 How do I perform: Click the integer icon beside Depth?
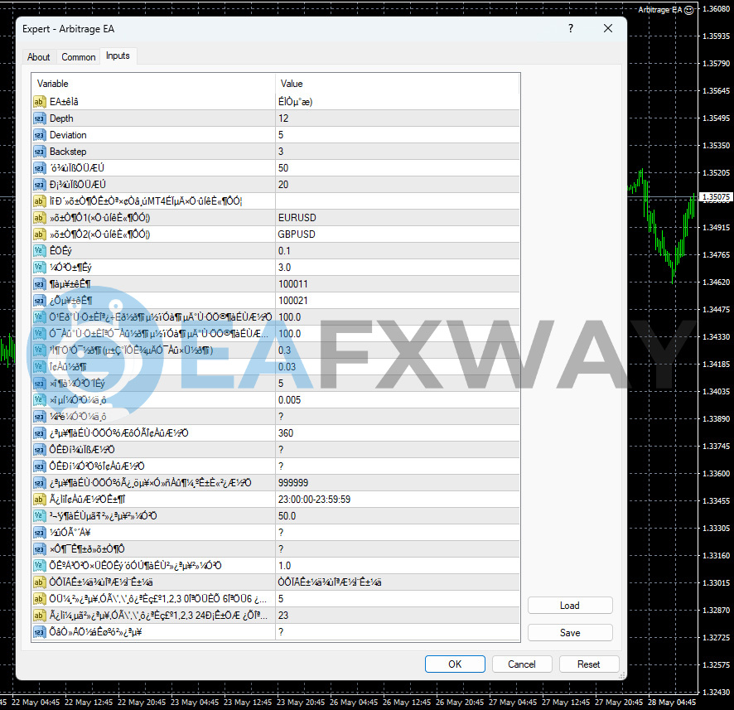39,118
